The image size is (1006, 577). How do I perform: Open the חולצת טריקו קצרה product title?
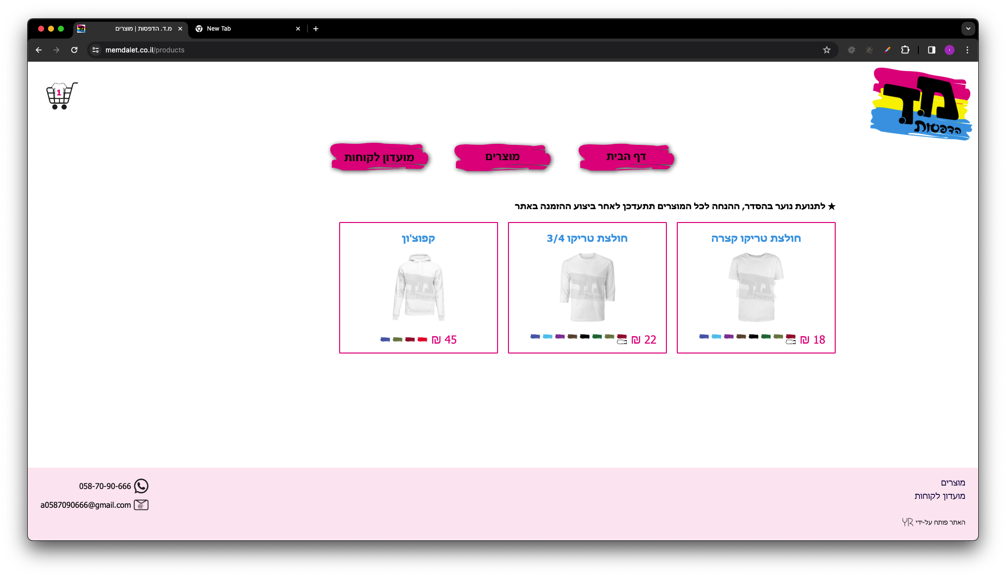coord(756,238)
